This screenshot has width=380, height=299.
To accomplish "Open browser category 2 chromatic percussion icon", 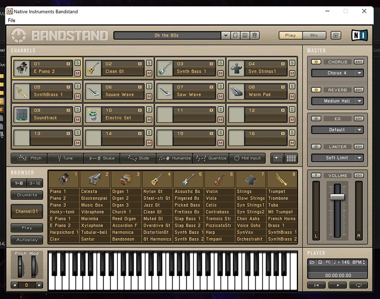I will click(x=95, y=180).
